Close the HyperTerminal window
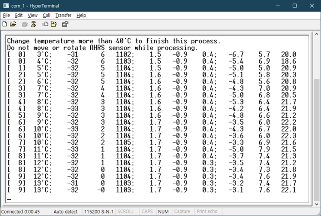The width and height of the screenshot is (321, 216). pyautogui.click(x=312, y=6)
